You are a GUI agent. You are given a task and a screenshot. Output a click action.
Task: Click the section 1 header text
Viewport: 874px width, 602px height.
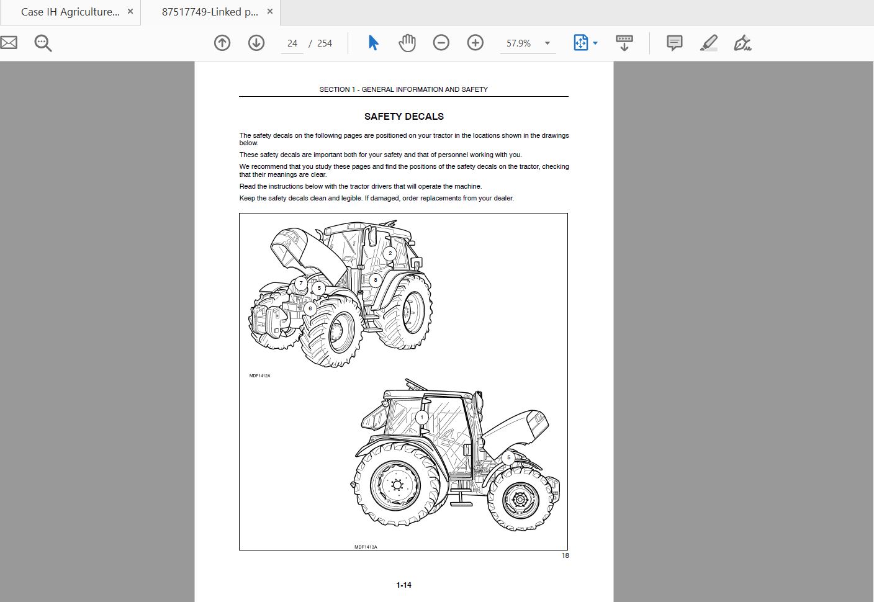pyautogui.click(x=403, y=89)
